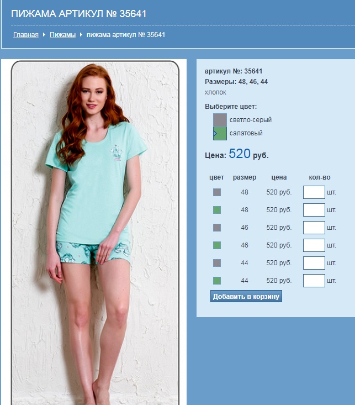Image resolution: width=355 pixels, height=405 pixels.
Task: Select the светло-серый color swatch
Action: [220, 120]
